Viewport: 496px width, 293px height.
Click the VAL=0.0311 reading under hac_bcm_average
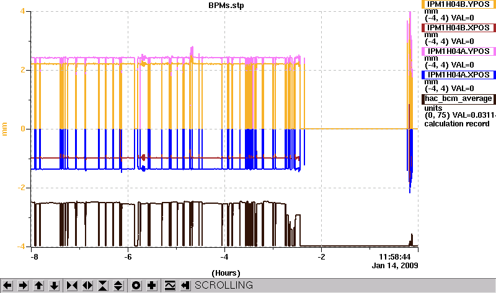pyautogui.click(x=474, y=115)
